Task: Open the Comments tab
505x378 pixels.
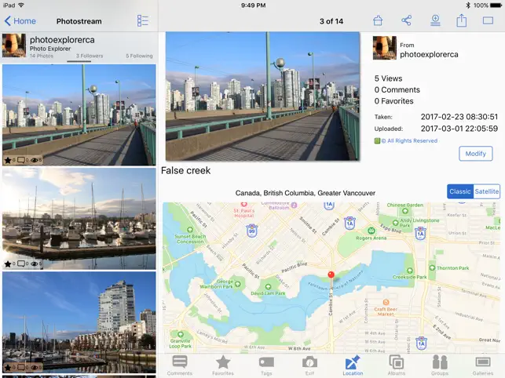Action: tap(179, 365)
